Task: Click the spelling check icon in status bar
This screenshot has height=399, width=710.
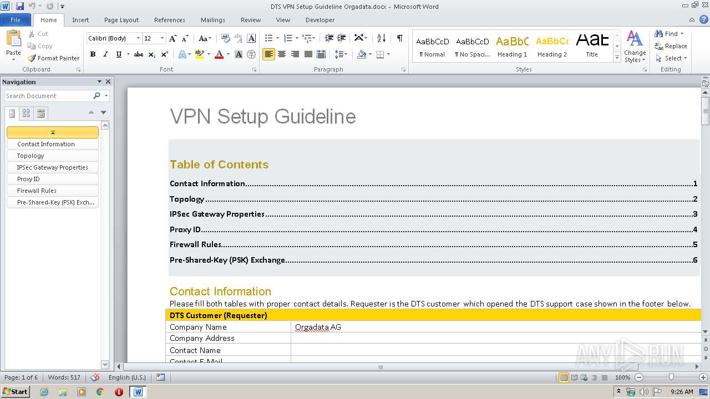Action: click(x=95, y=377)
